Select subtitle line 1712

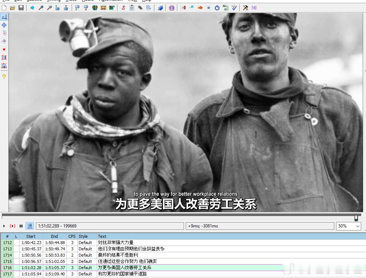[183, 243]
